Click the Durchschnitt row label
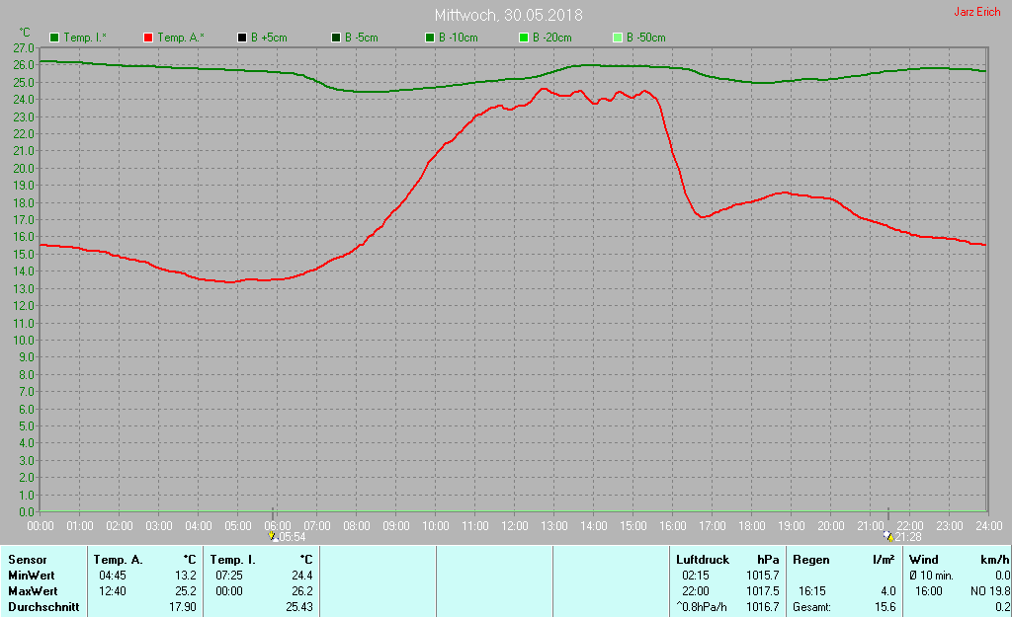The image size is (1012, 617). tap(42, 607)
